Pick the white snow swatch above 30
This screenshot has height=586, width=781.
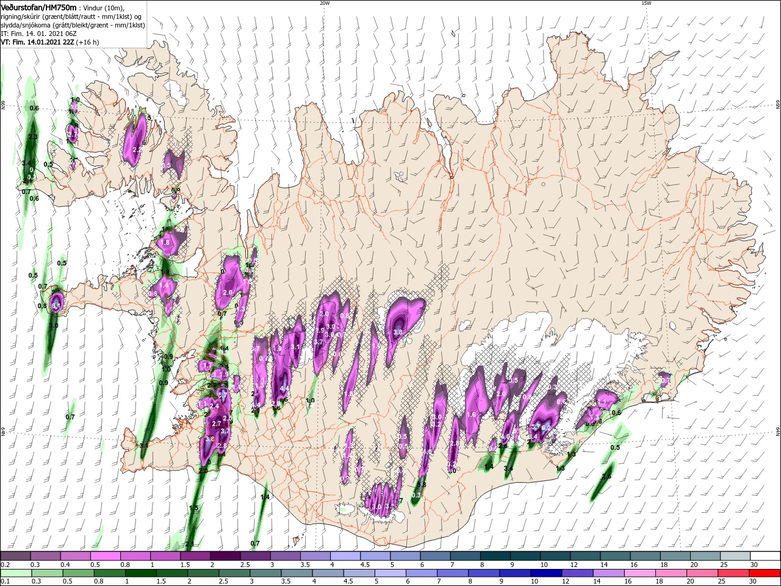point(765,556)
